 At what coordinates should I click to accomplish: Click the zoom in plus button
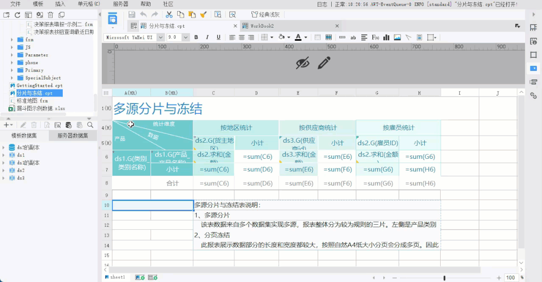tap(499, 278)
